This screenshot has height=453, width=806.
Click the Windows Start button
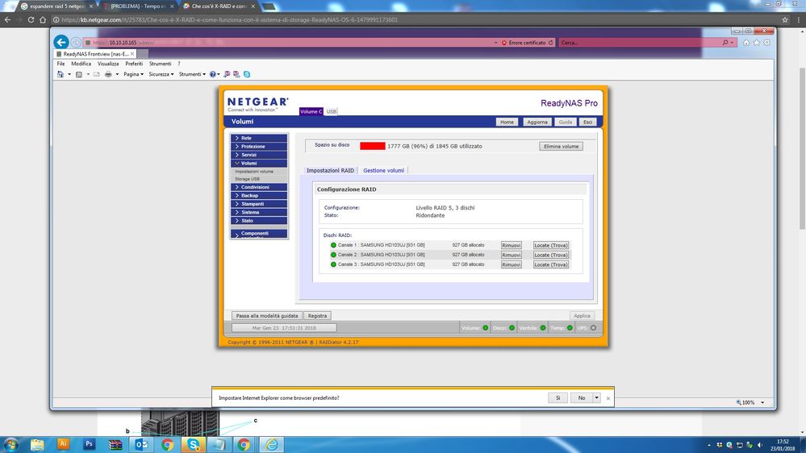click(10, 444)
